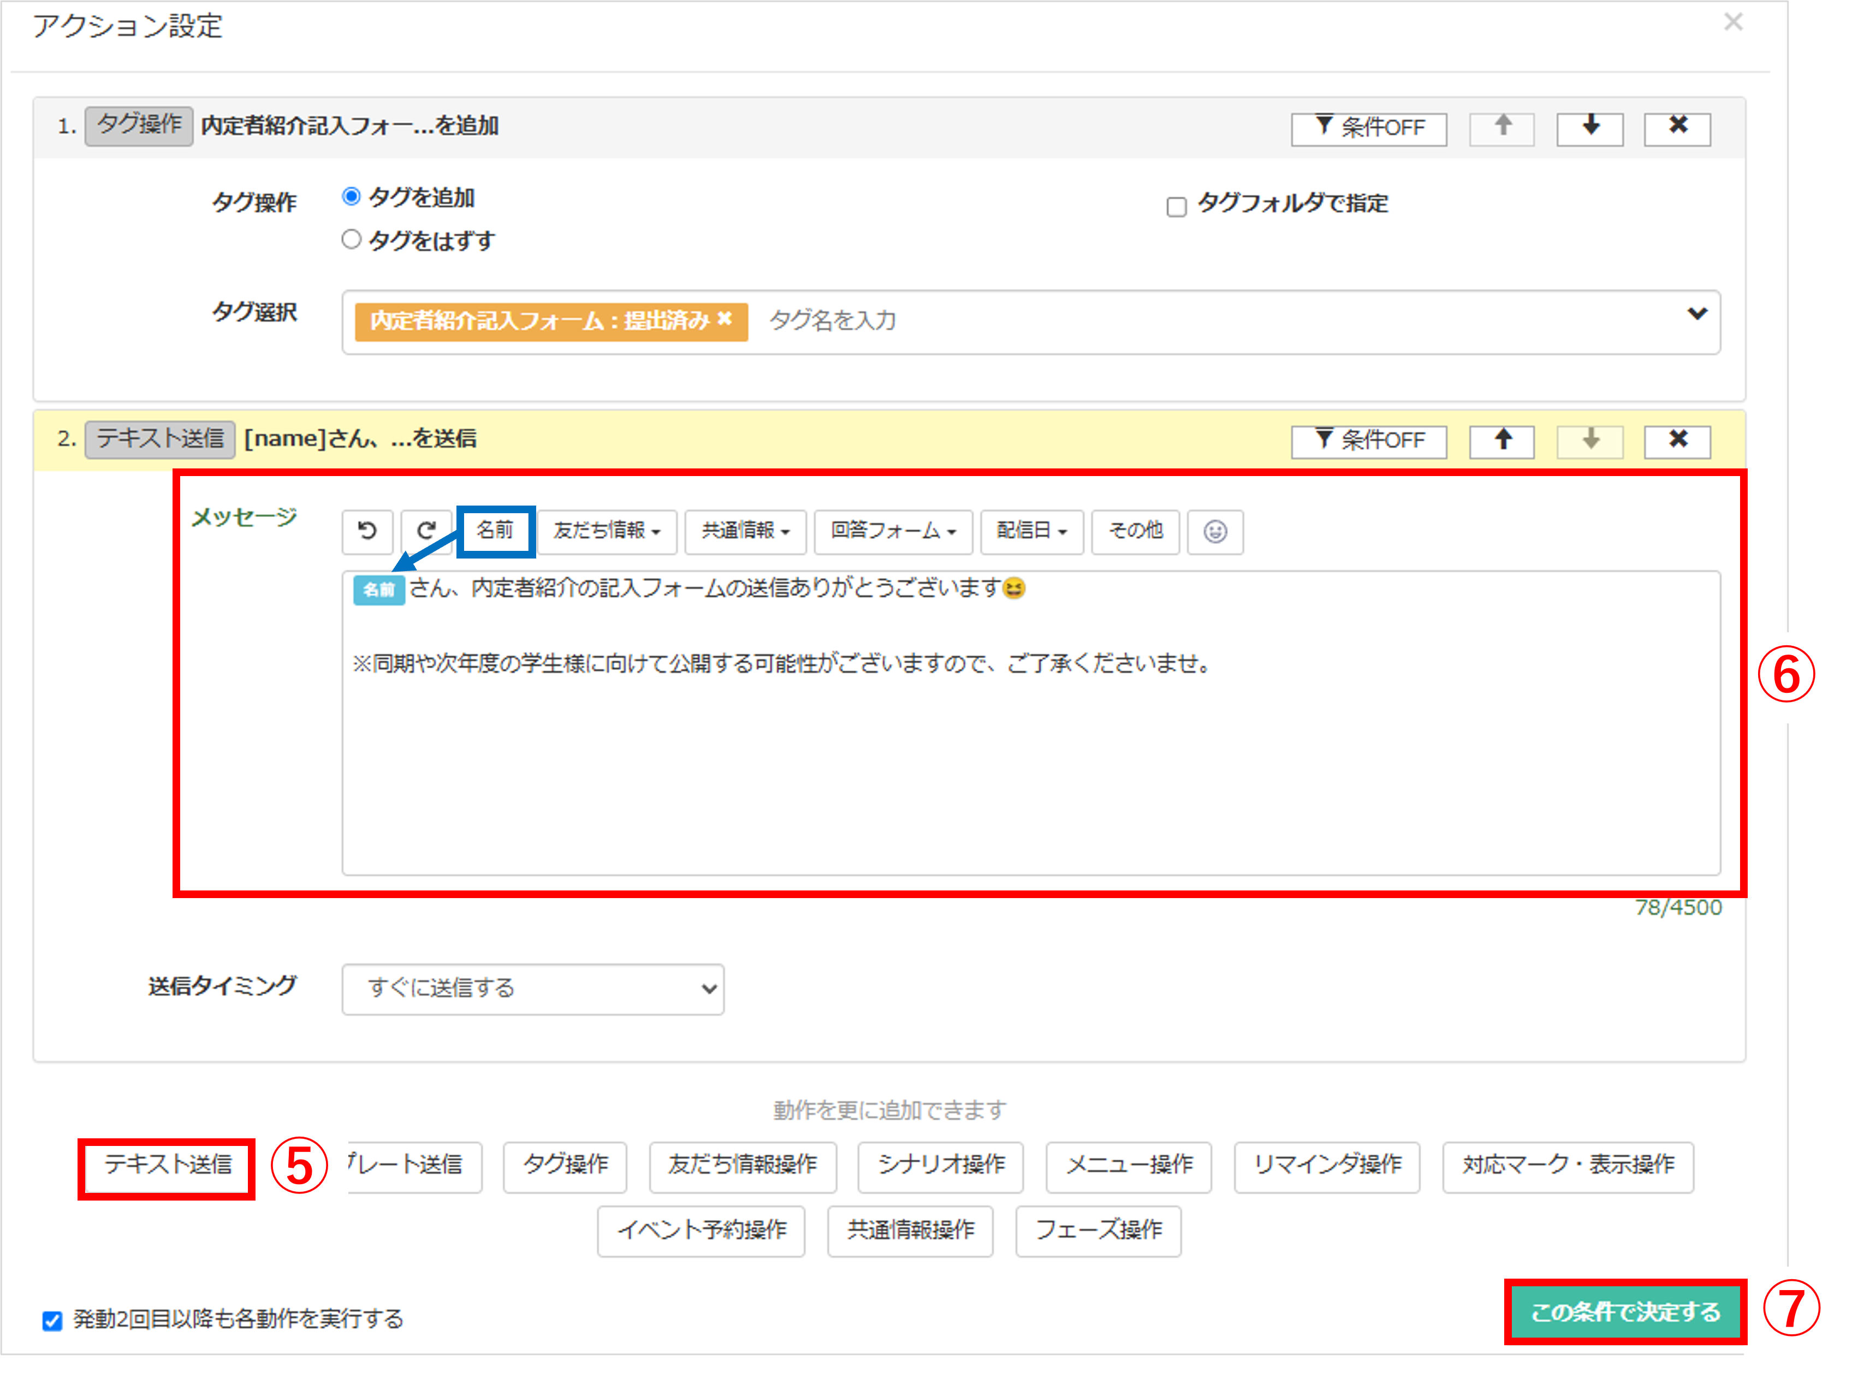Image resolution: width=1858 pixels, height=1384 pixels.
Task: Add a フェーズ操作 action
Action: click(x=1098, y=1231)
